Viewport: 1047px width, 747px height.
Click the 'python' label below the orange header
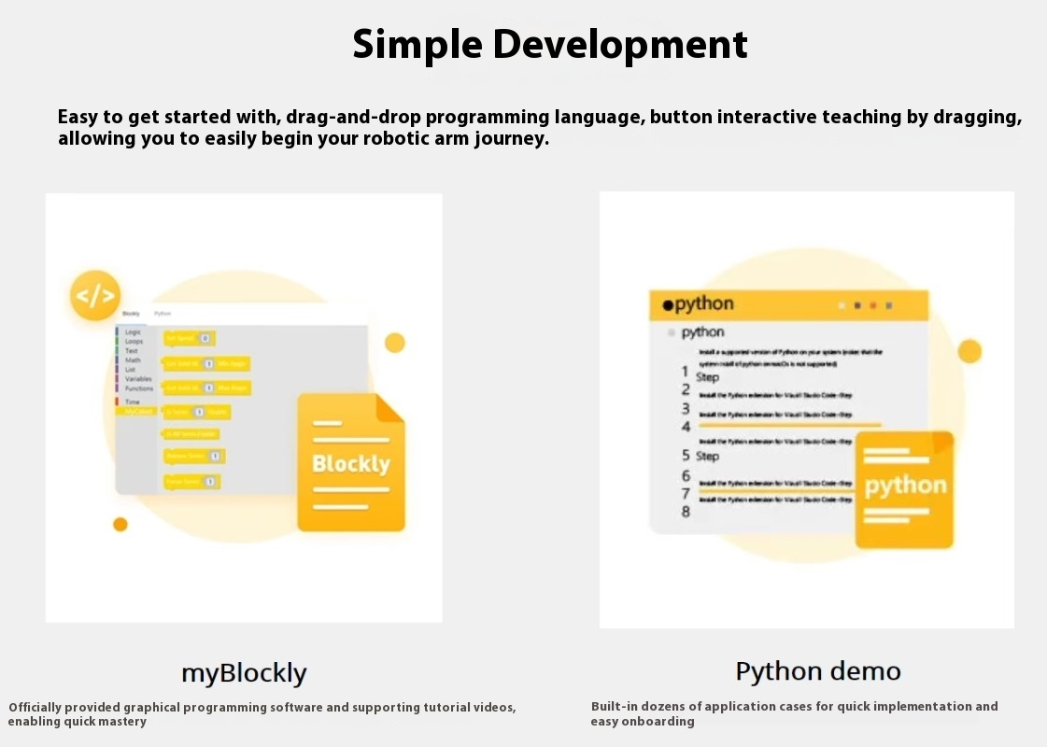[702, 331]
